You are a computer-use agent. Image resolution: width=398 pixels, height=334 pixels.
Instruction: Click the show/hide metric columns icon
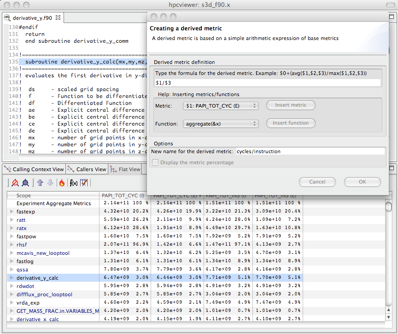pos(84,183)
